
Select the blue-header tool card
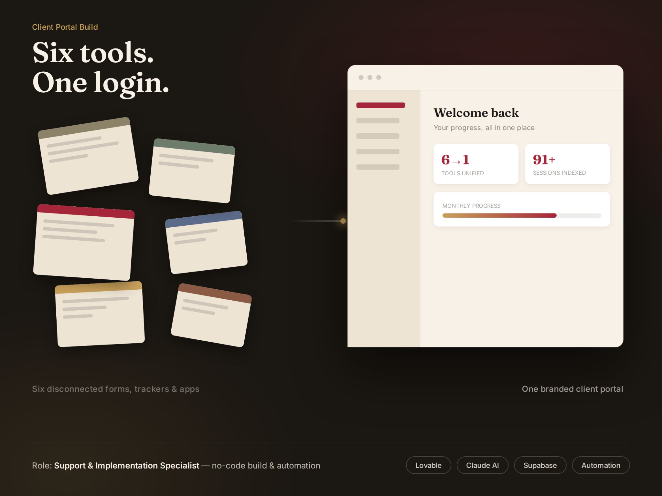tap(206, 242)
